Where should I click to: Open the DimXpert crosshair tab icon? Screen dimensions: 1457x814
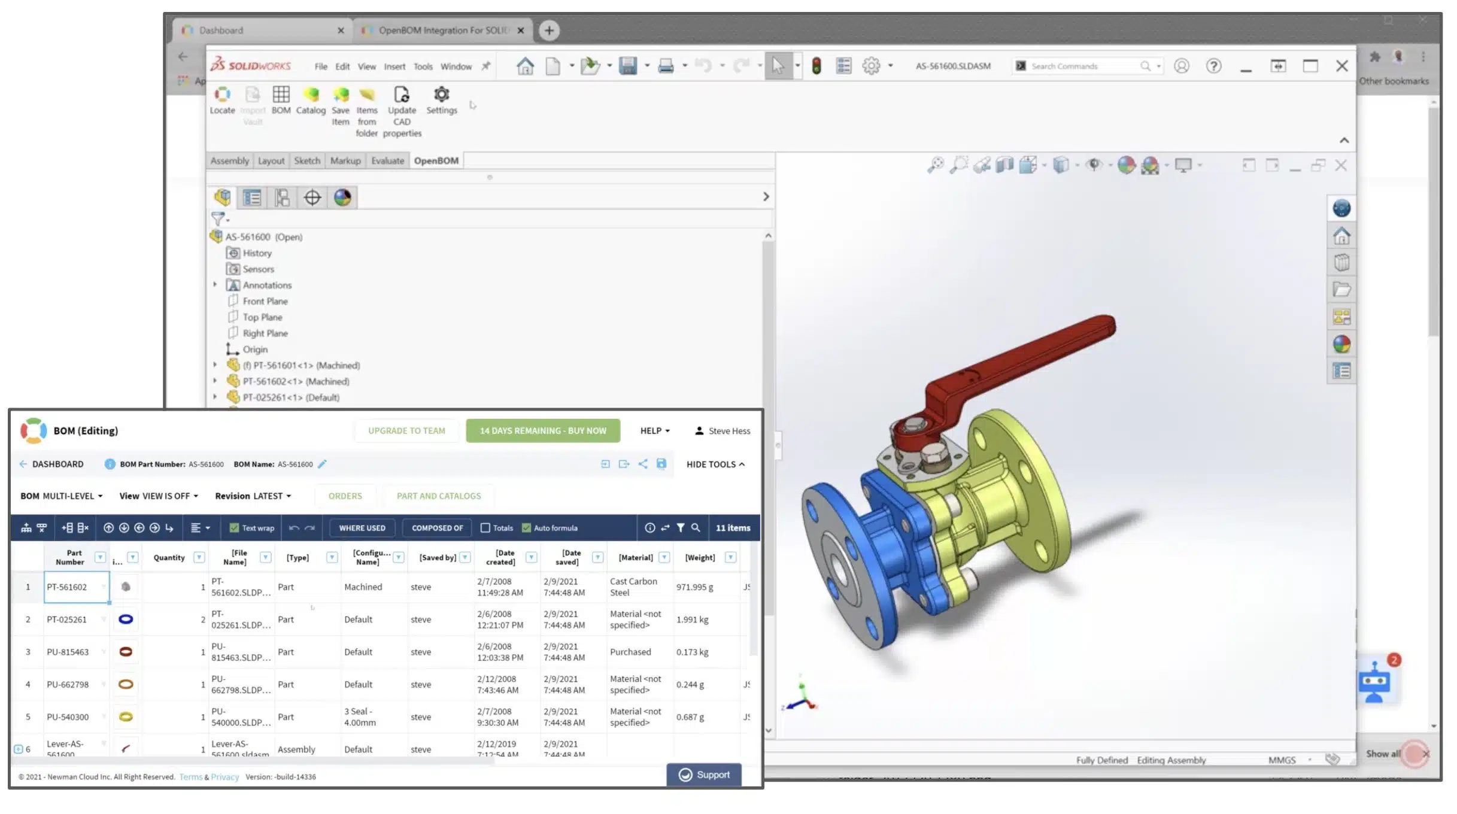[x=312, y=197]
